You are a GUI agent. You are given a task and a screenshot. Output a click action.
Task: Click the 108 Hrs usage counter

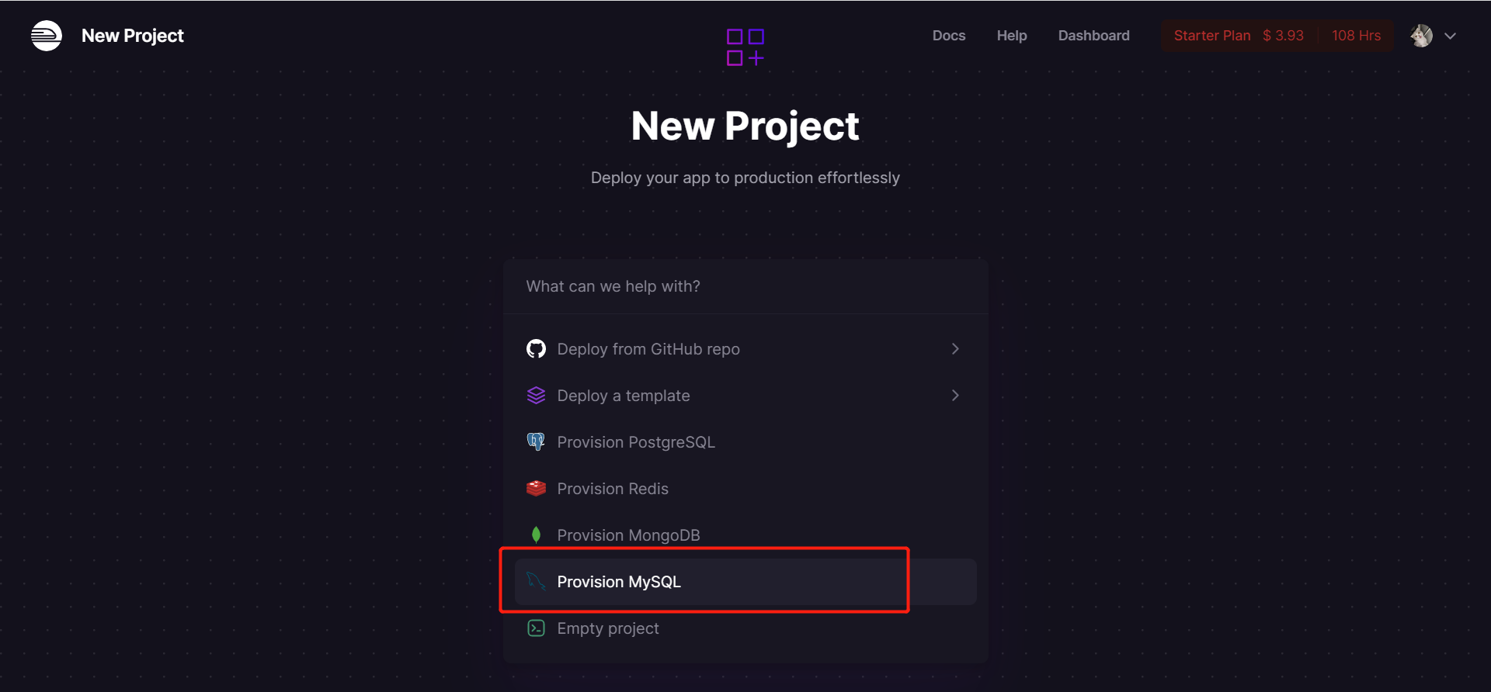(1356, 36)
